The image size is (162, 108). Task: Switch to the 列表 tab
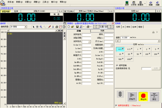pyautogui.click(x=102, y=31)
